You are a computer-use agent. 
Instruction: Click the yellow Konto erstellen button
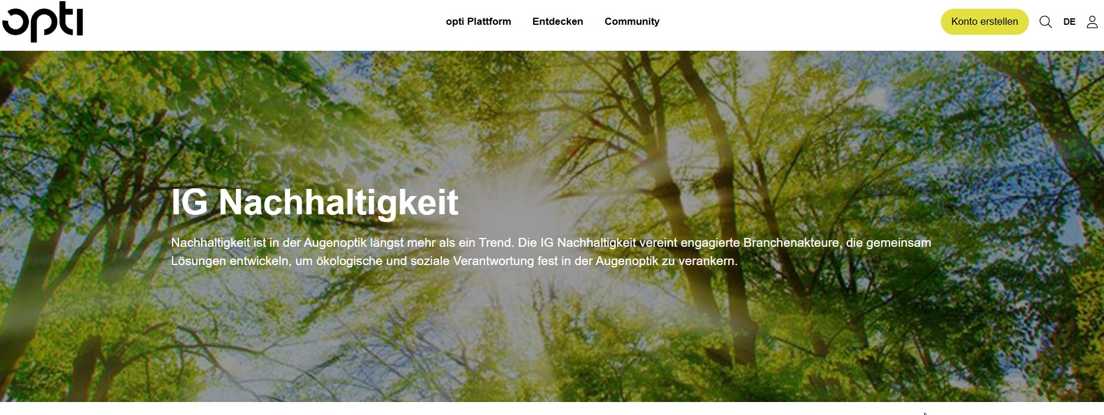(x=985, y=22)
